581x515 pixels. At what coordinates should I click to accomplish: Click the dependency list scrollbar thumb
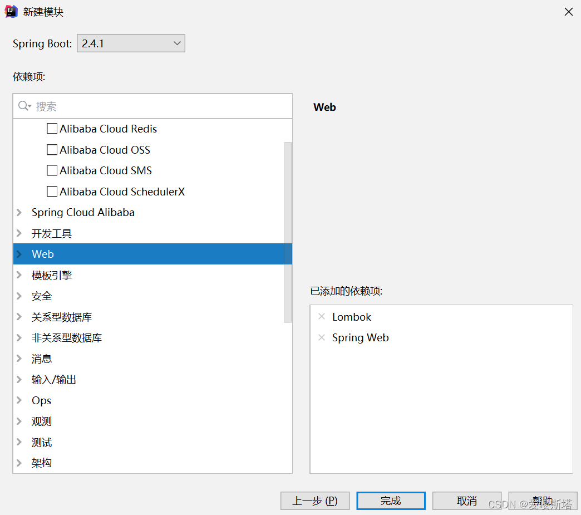[x=288, y=233]
